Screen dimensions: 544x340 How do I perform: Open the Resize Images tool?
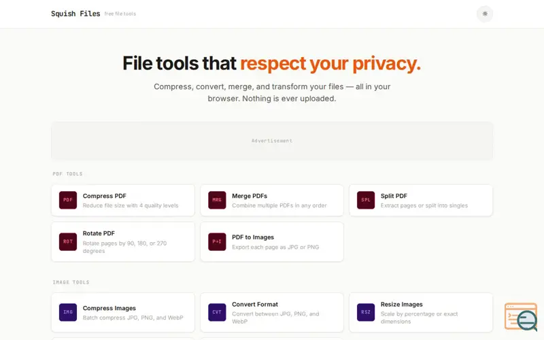421,312
